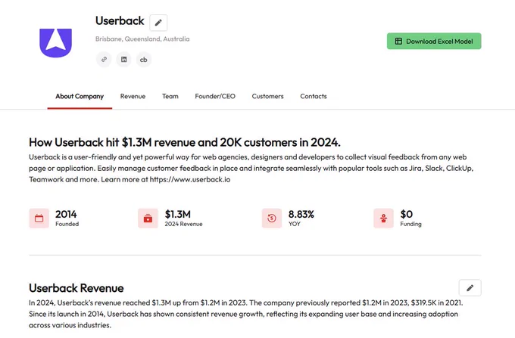Open the Team tab
The height and width of the screenshot is (338, 515).
[x=170, y=96]
